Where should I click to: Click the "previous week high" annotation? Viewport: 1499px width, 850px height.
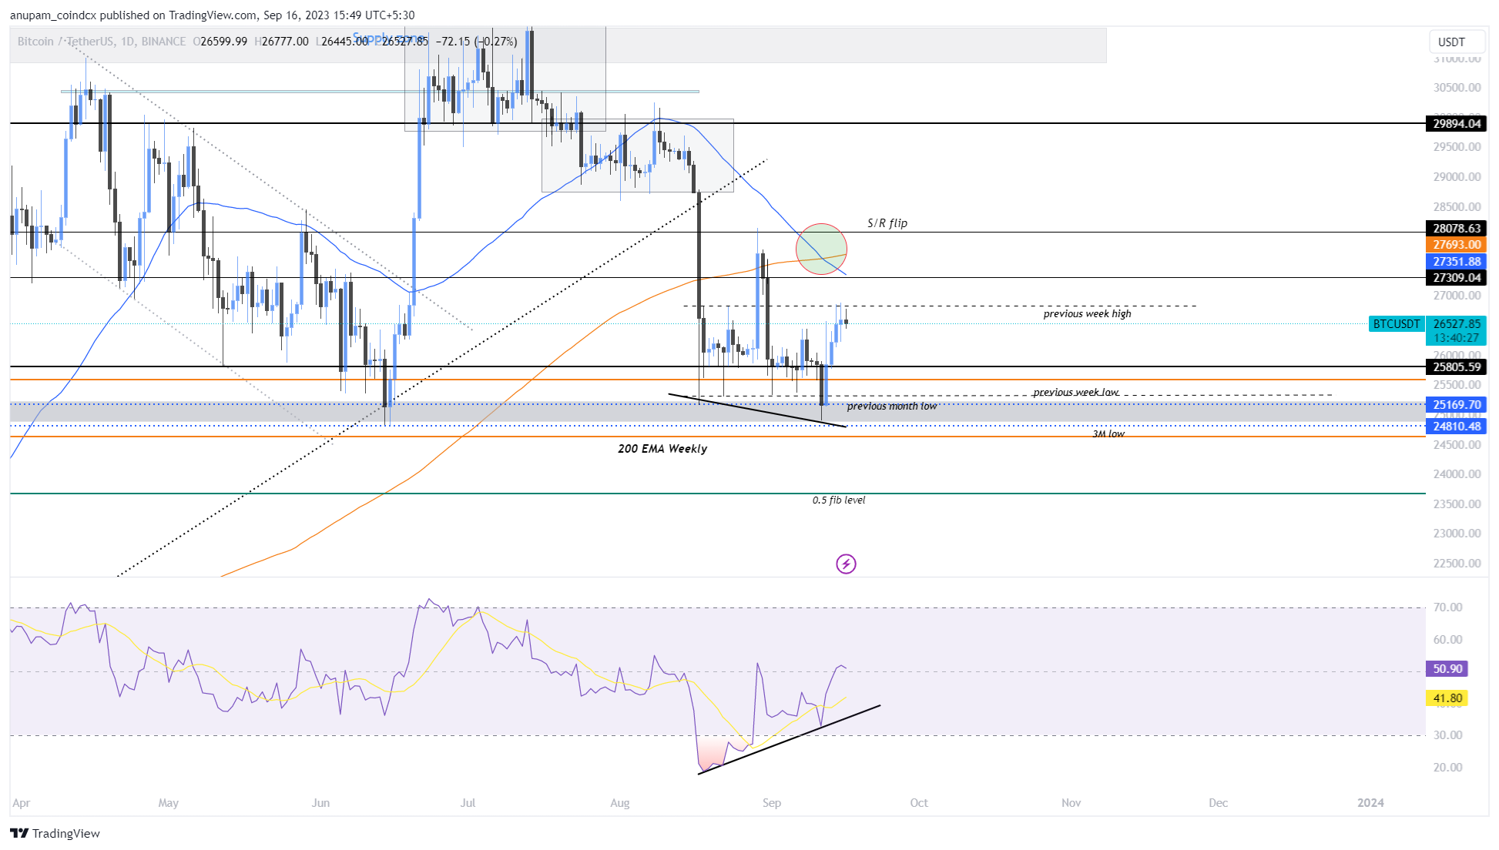coord(1087,314)
